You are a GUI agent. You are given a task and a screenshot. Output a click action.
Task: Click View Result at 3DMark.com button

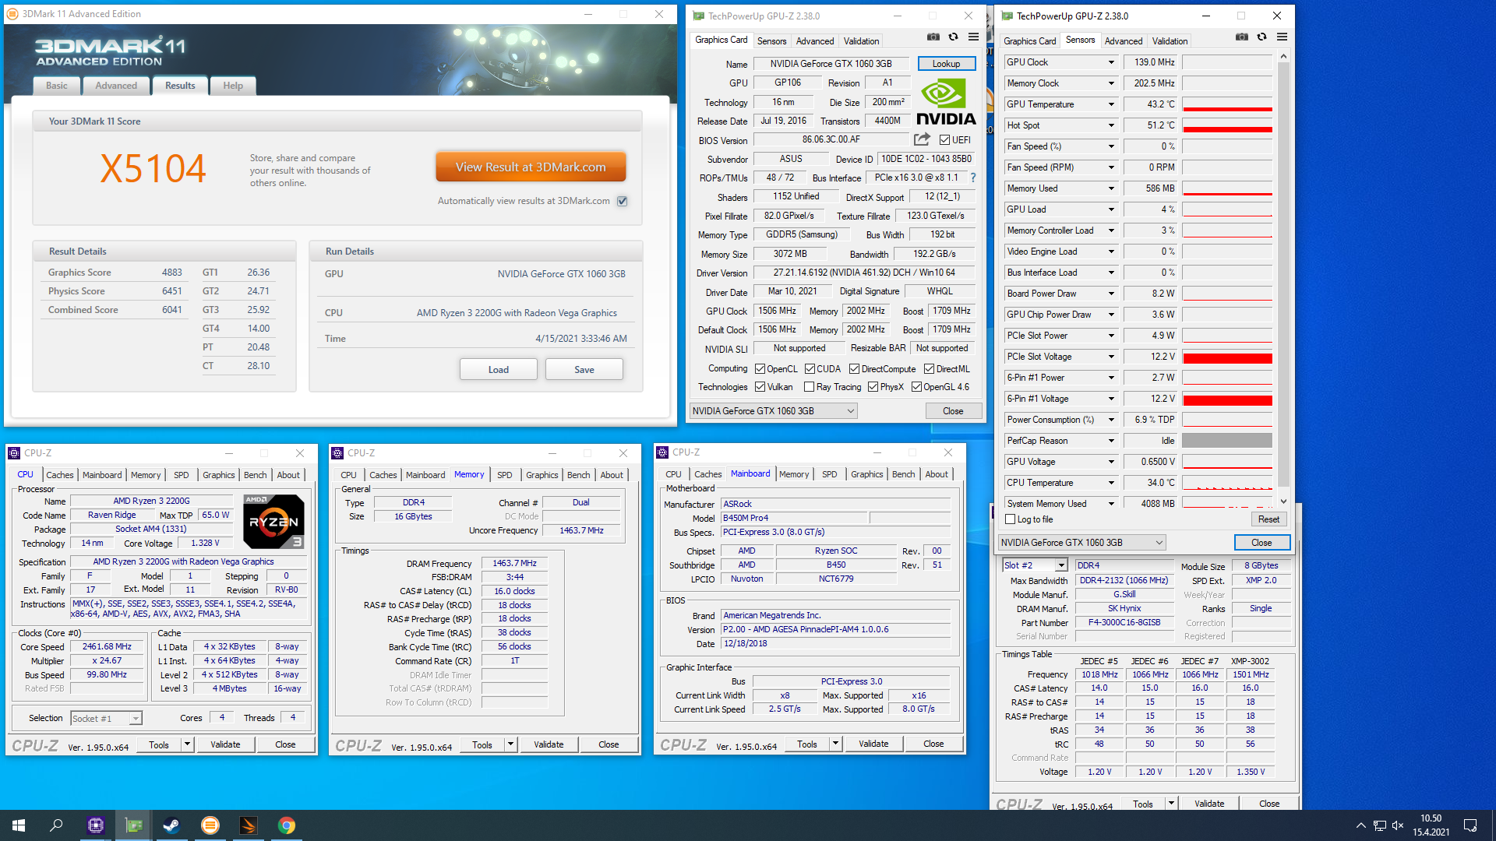[531, 167]
